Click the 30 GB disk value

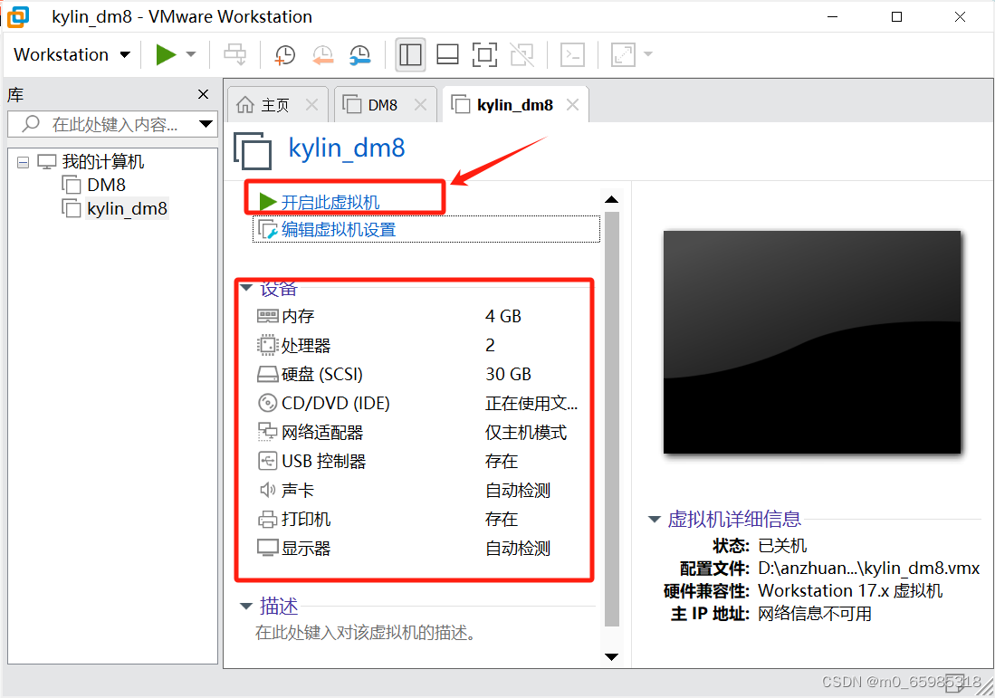pyautogui.click(x=508, y=375)
